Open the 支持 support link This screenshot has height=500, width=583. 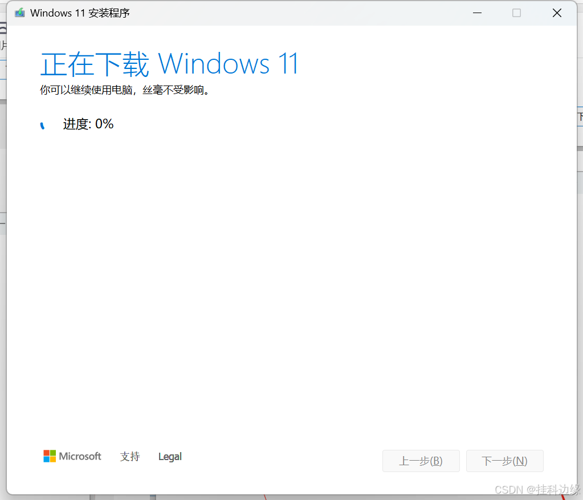pyautogui.click(x=130, y=457)
